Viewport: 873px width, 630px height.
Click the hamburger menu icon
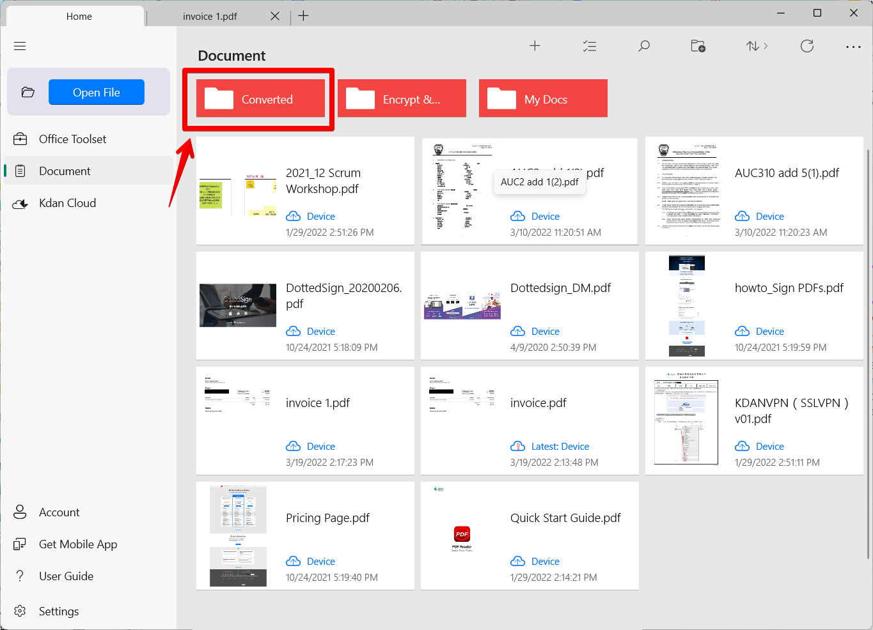click(x=20, y=46)
